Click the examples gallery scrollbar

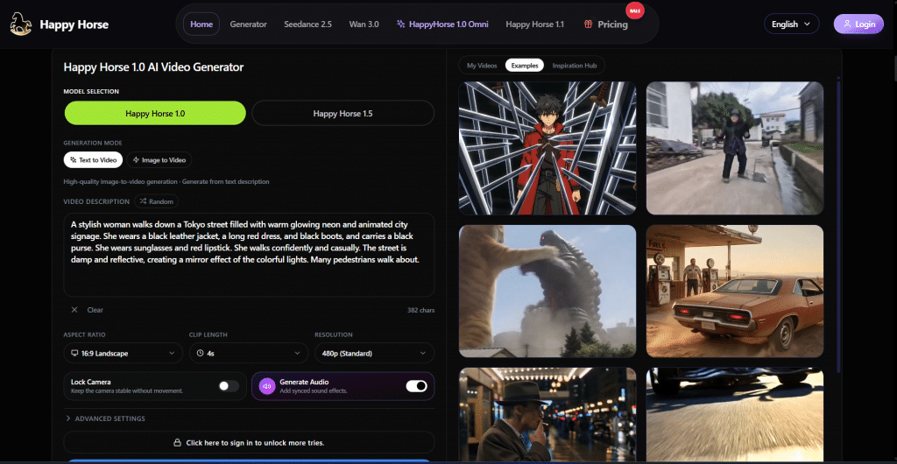click(x=838, y=226)
